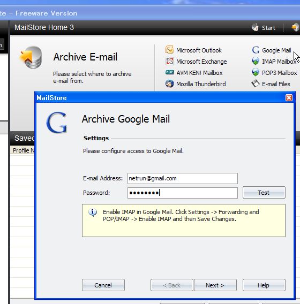Open E-mail Files source link
Viewport: 300px width, 304px height.
tap(276, 84)
